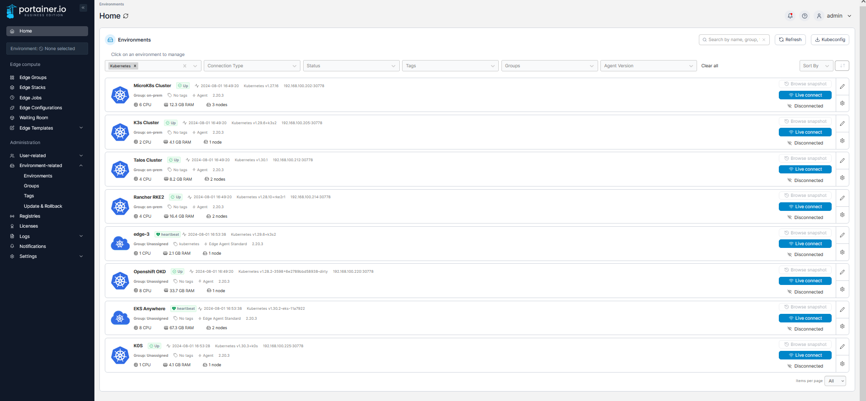Viewport: 866px width, 401px height.
Task: Open the Sort By dropdown
Action: tap(816, 66)
